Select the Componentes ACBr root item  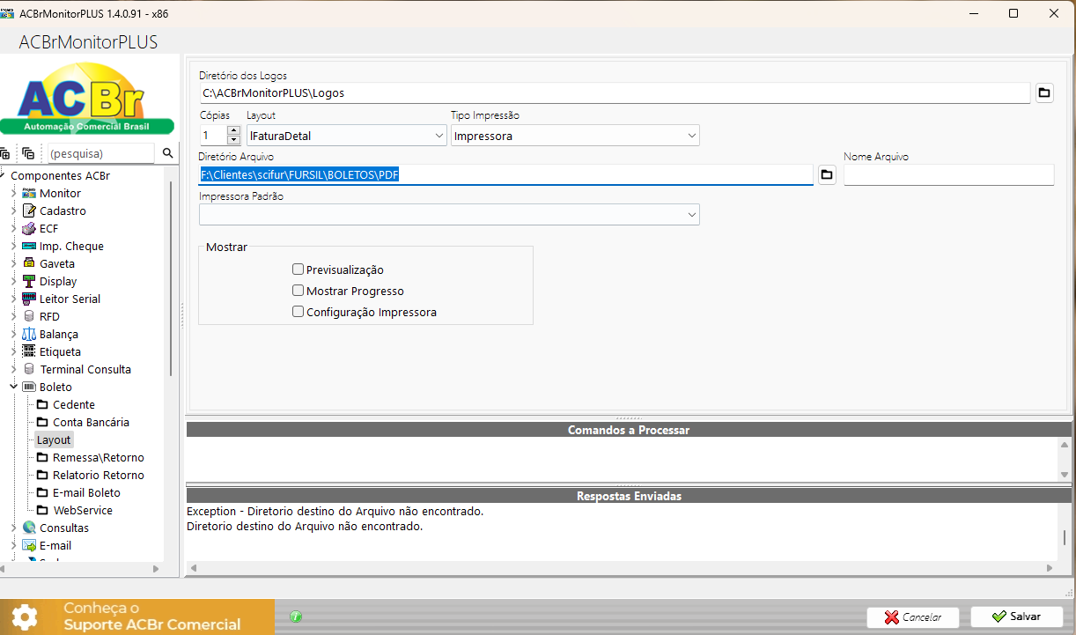pyautogui.click(x=60, y=175)
